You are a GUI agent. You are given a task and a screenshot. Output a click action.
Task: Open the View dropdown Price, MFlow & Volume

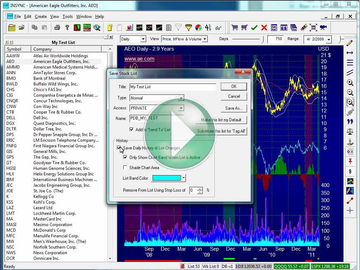click(x=205, y=39)
